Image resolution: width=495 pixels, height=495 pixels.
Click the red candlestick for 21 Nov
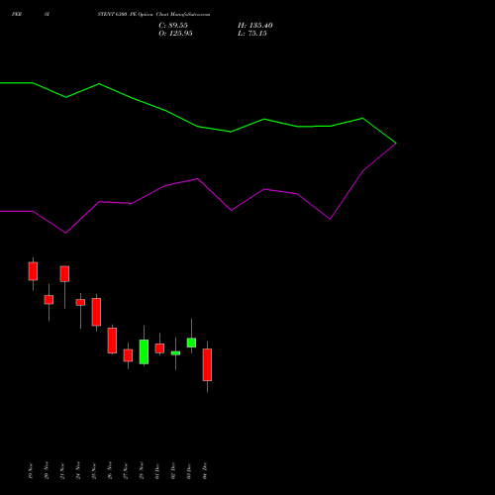[x=64, y=274]
